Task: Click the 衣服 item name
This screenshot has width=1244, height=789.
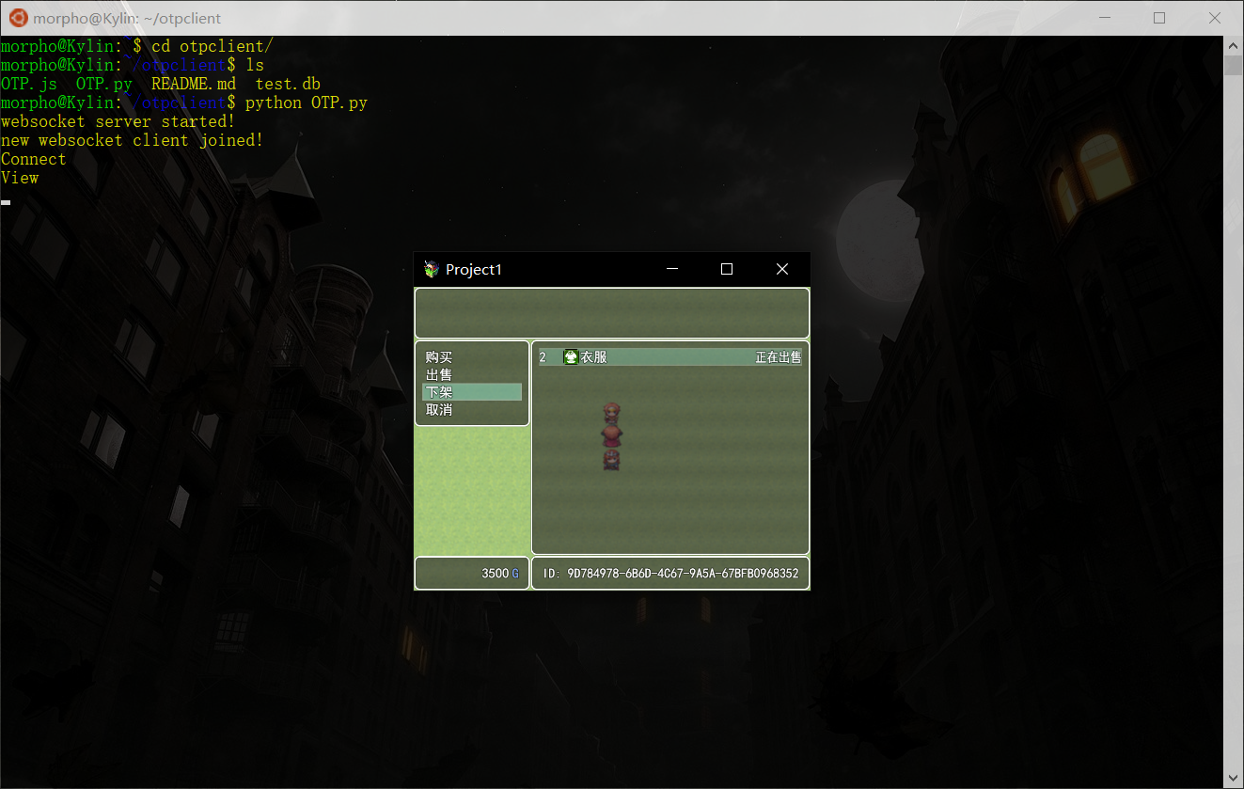Action: click(593, 357)
